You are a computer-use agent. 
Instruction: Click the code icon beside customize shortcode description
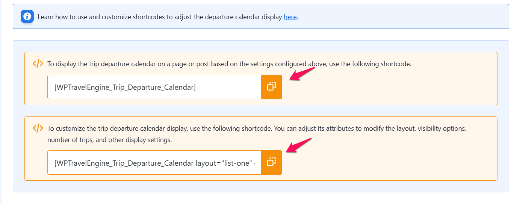click(x=38, y=128)
